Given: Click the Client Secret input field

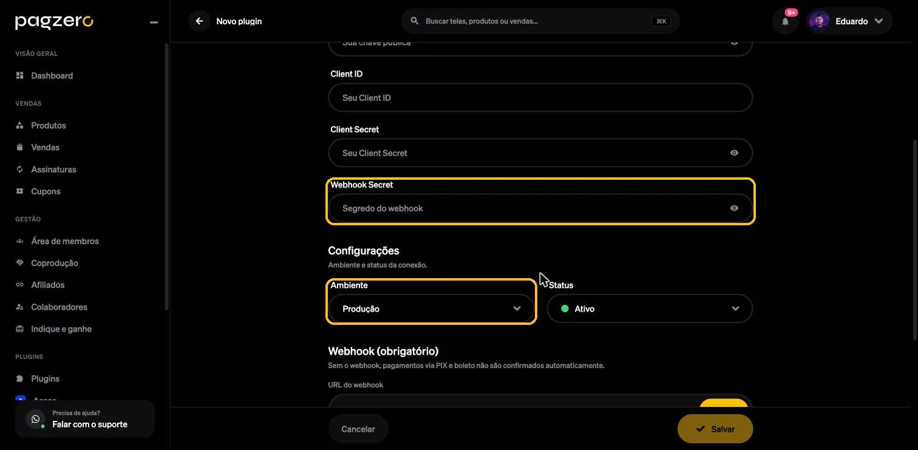Looking at the screenshot, I should tap(540, 153).
